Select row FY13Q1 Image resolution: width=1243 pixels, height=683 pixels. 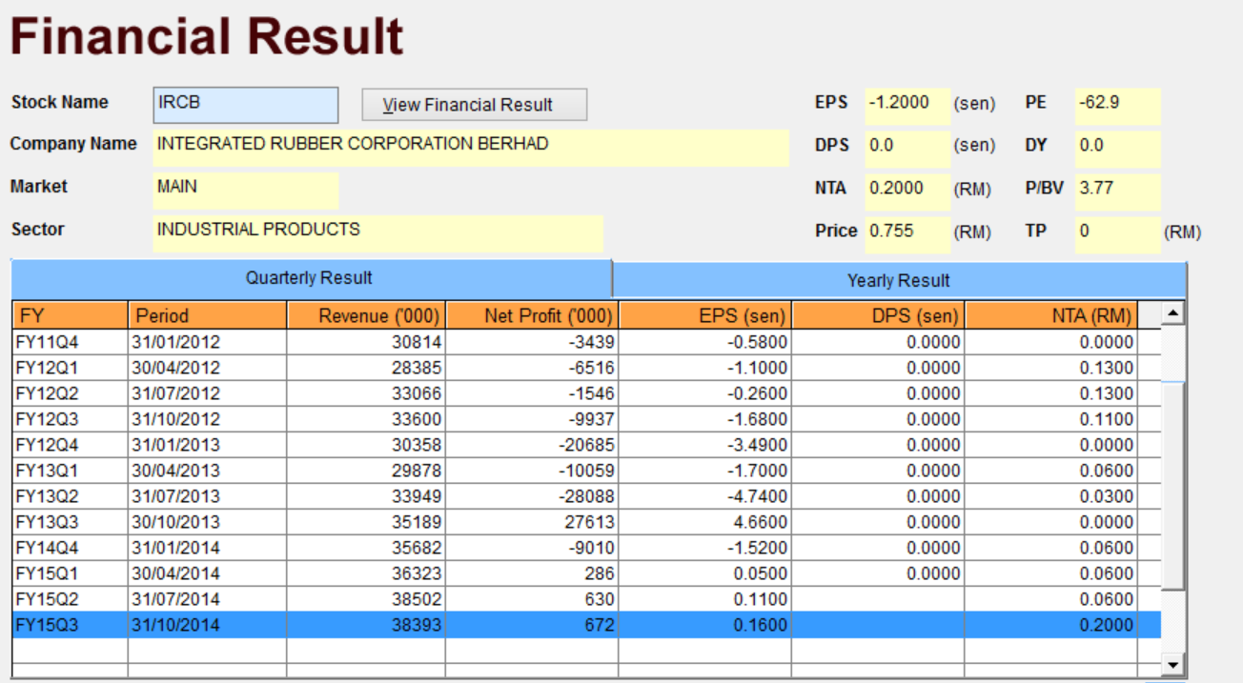pos(586,471)
